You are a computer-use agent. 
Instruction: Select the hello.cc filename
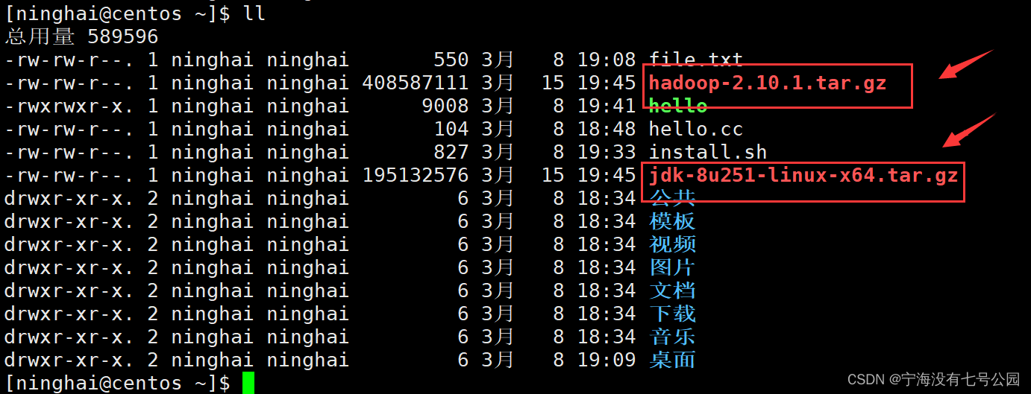[x=696, y=128]
